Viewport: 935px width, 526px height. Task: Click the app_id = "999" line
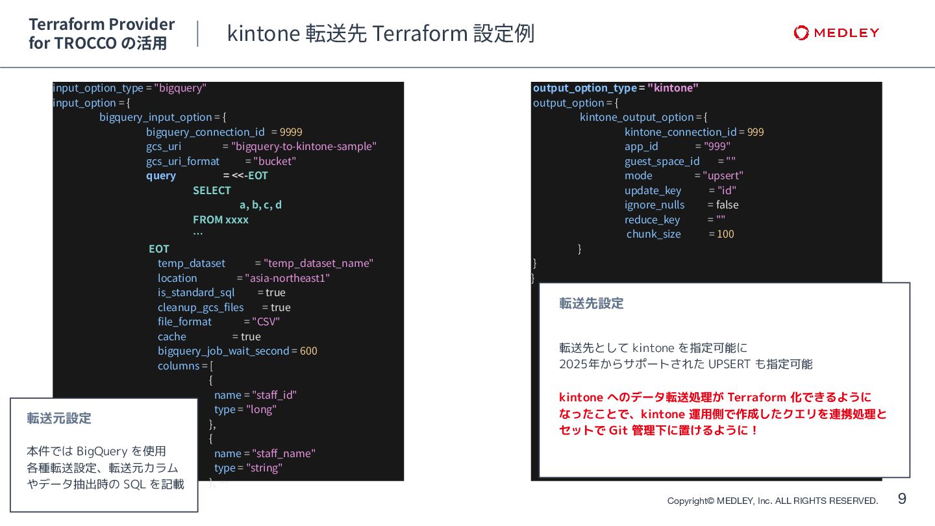point(677,146)
